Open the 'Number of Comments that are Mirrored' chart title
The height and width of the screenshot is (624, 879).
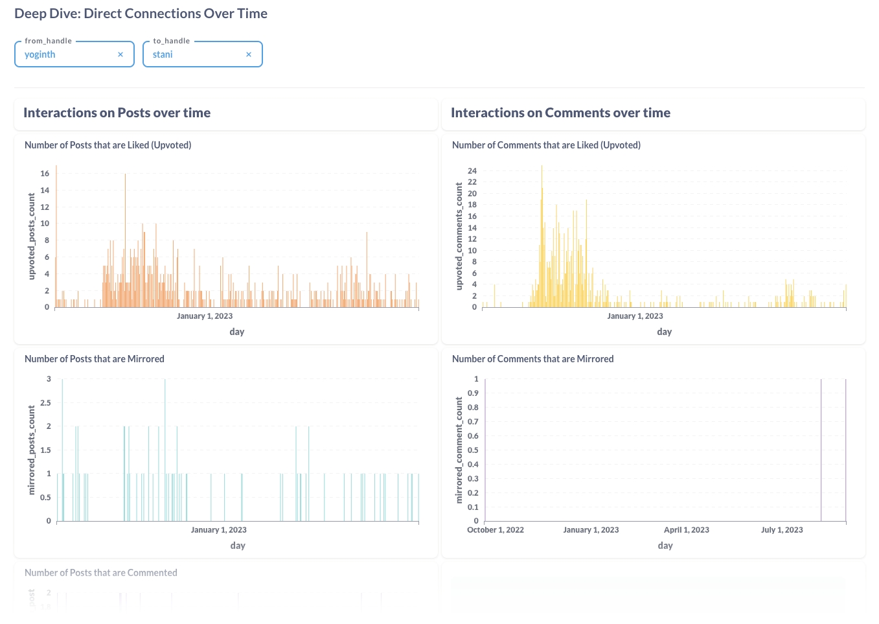(532, 359)
